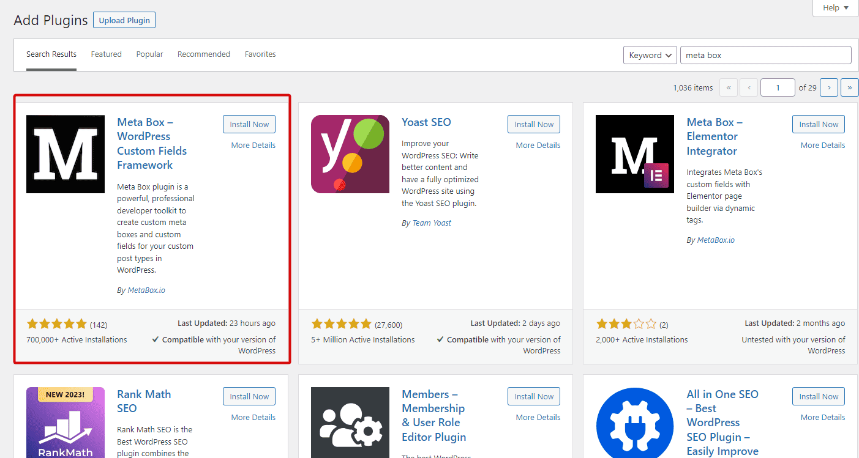859x458 pixels.
Task: Click the plugin search field containing meta box
Action: [765, 55]
